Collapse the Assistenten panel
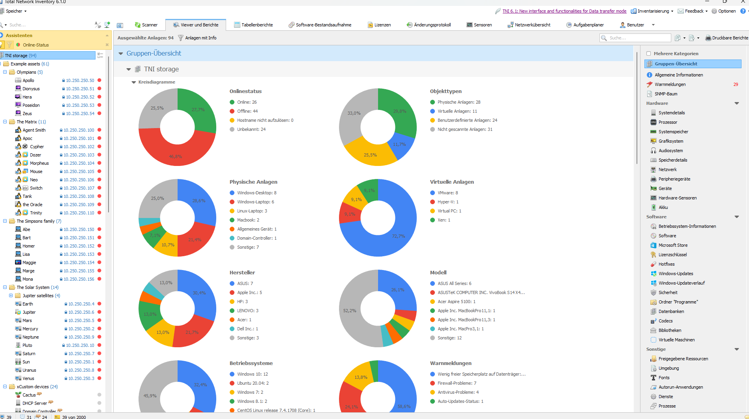This screenshot has height=419, width=749. coord(107,35)
